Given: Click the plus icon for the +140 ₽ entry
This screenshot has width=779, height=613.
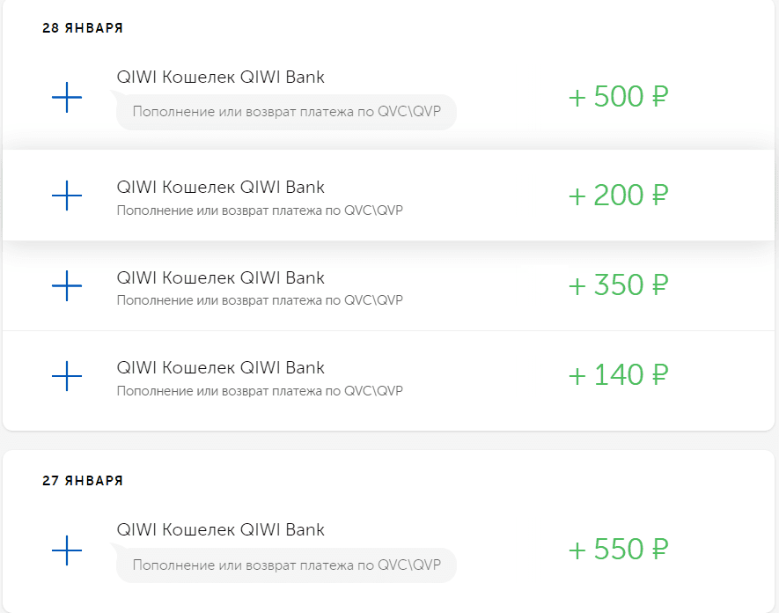Looking at the screenshot, I should pos(67,376).
